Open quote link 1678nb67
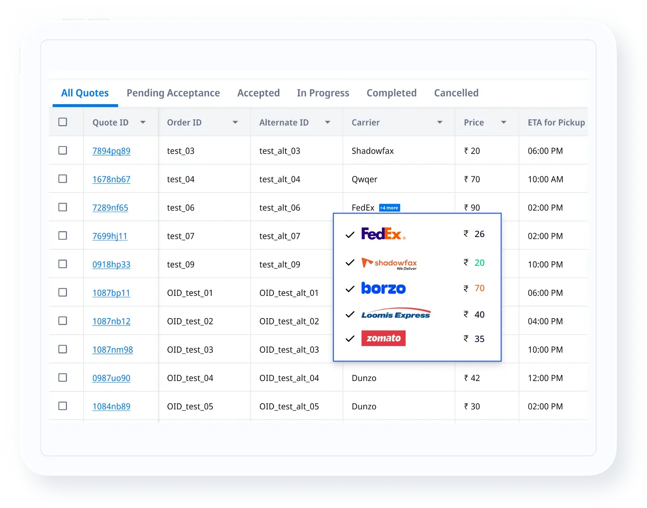647x508 pixels. coord(111,179)
